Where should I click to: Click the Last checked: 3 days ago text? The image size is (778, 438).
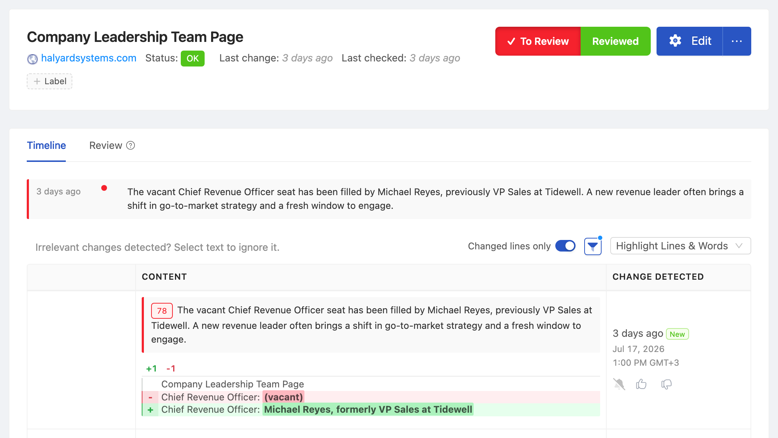(401, 58)
